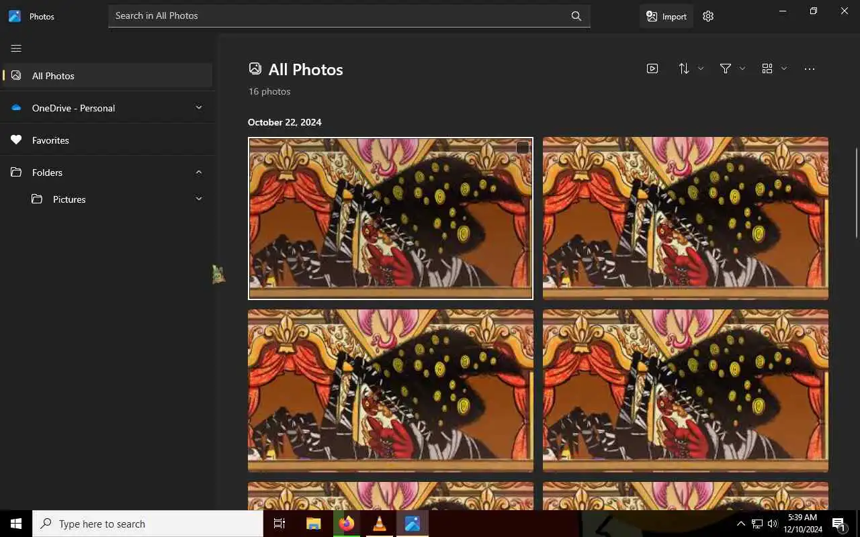
Task: Change the gallery view layout icon
Action: click(x=767, y=68)
